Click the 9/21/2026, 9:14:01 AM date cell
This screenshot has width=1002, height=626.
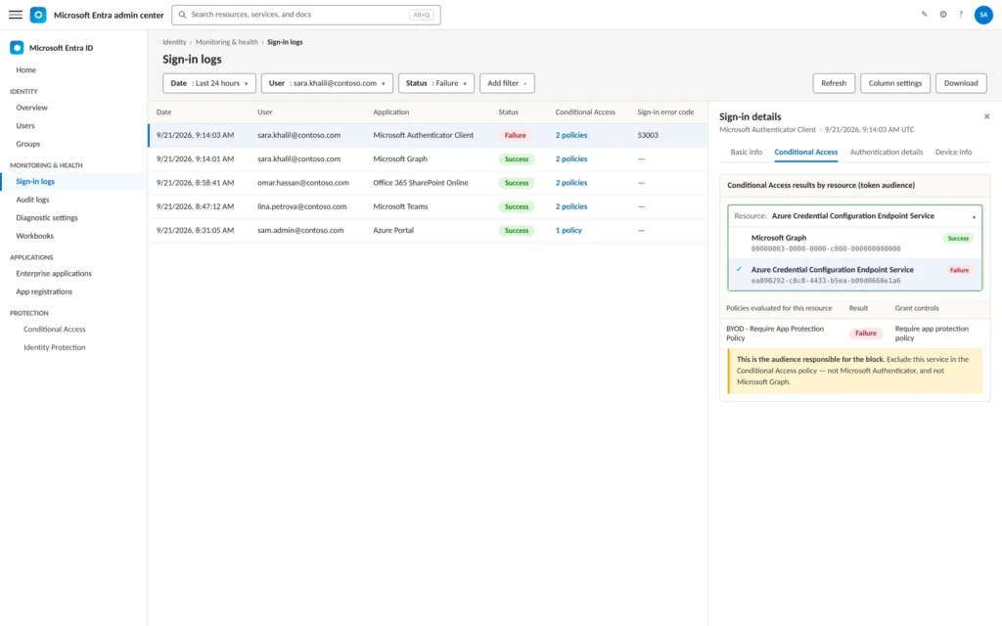(x=195, y=159)
